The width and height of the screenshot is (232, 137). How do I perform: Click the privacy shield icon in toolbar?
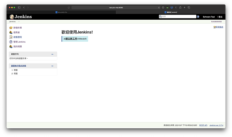click(176, 7)
